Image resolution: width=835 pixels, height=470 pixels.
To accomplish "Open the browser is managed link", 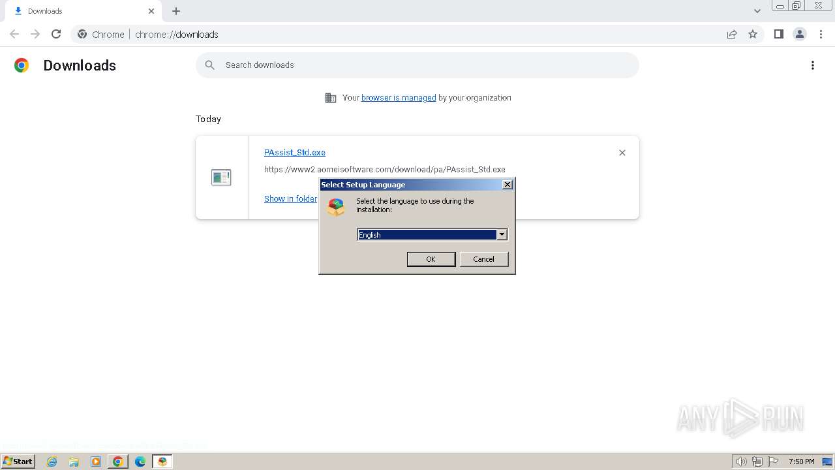I will 399,97.
